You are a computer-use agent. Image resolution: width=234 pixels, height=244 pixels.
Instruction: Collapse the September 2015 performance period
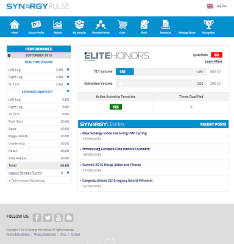click(9, 56)
